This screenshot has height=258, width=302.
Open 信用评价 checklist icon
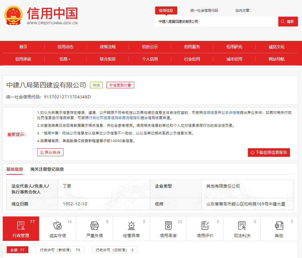[205, 225]
